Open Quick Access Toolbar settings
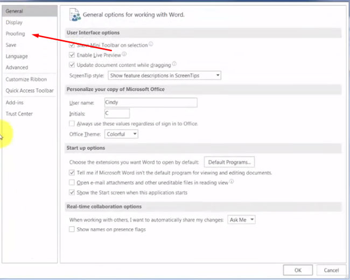This screenshot has width=350, height=280. click(30, 90)
